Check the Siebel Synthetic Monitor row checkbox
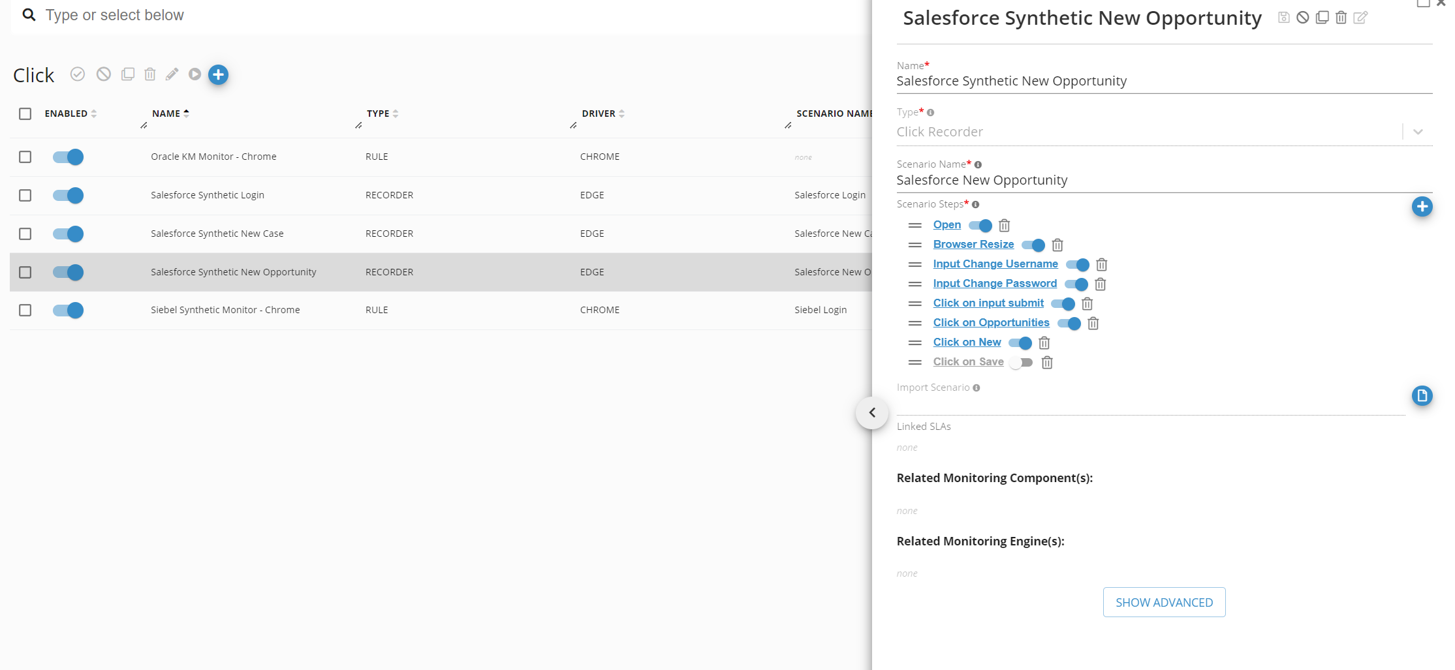Viewport: 1455px width, 670px height. (x=25, y=311)
